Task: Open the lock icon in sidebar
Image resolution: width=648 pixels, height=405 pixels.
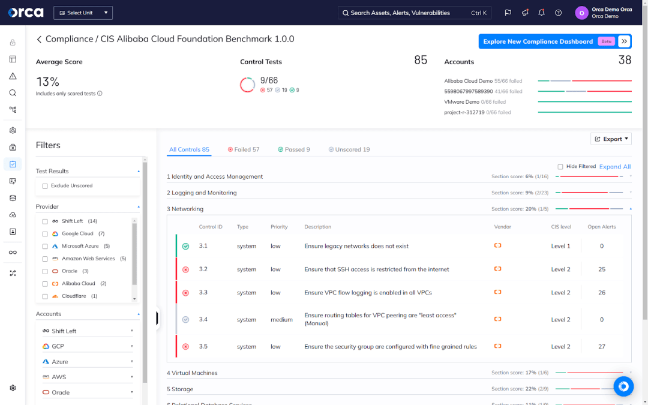Action: pos(13,42)
